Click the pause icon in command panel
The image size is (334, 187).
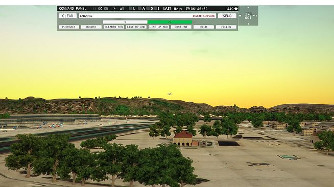(x=94, y=9)
